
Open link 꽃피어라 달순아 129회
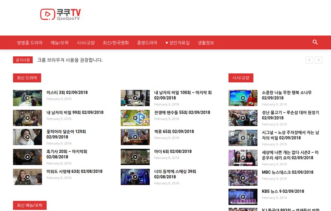point(66,134)
